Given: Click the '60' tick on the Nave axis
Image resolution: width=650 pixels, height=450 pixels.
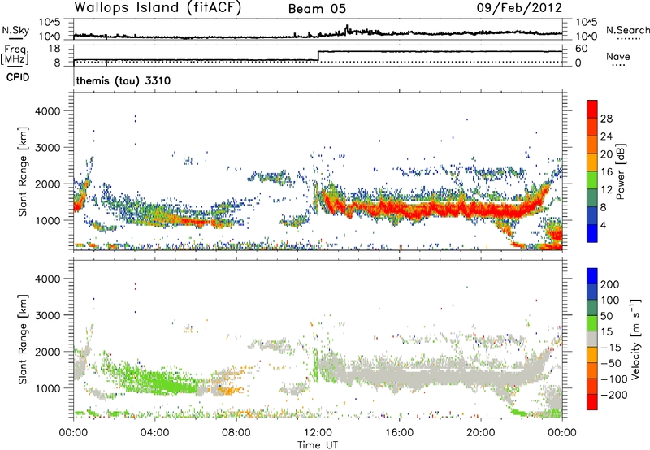Looking at the screenshot, I should pos(581,49).
